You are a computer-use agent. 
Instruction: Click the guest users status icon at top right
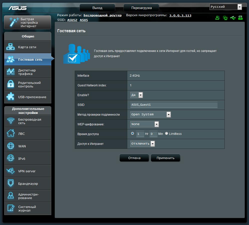217,18
